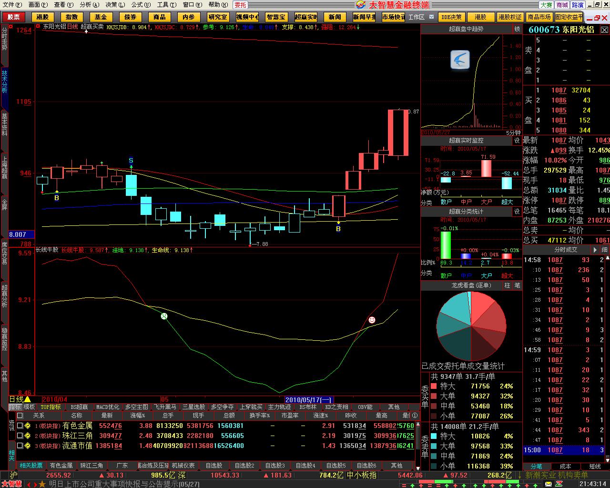Click the 研究室 toolbar button

pos(218,17)
